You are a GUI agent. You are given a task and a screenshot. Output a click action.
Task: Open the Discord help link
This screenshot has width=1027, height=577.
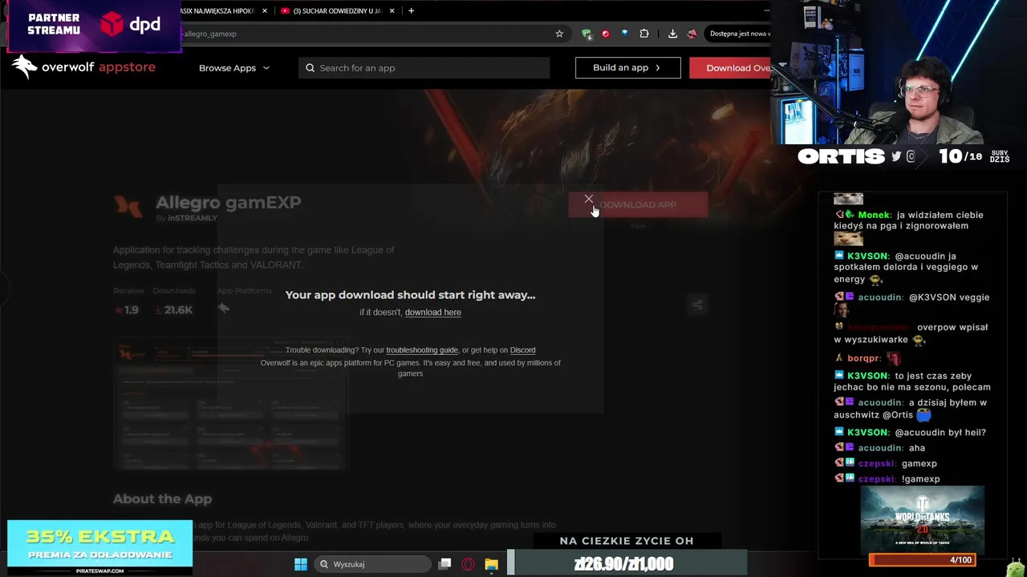tap(522, 350)
